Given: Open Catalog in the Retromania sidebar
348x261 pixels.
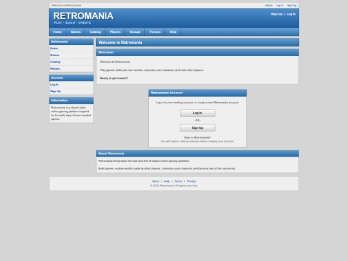Looking at the screenshot, I should point(72,62).
